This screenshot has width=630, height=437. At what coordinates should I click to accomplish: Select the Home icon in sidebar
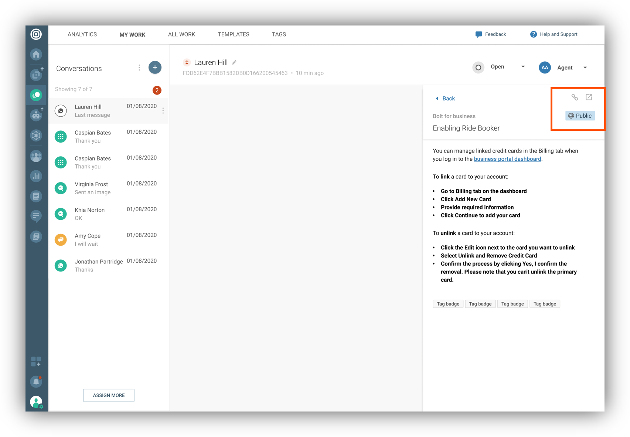coord(36,54)
